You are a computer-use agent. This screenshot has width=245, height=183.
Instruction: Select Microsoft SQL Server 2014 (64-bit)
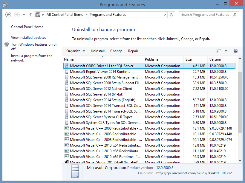(149, 94)
